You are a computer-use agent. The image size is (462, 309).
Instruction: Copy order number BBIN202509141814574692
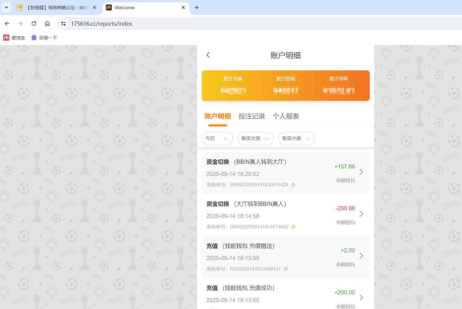tap(293, 227)
